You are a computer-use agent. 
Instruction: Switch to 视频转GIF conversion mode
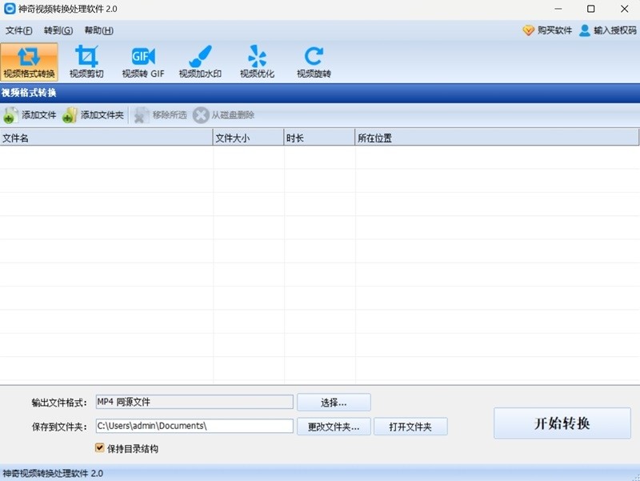142,60
